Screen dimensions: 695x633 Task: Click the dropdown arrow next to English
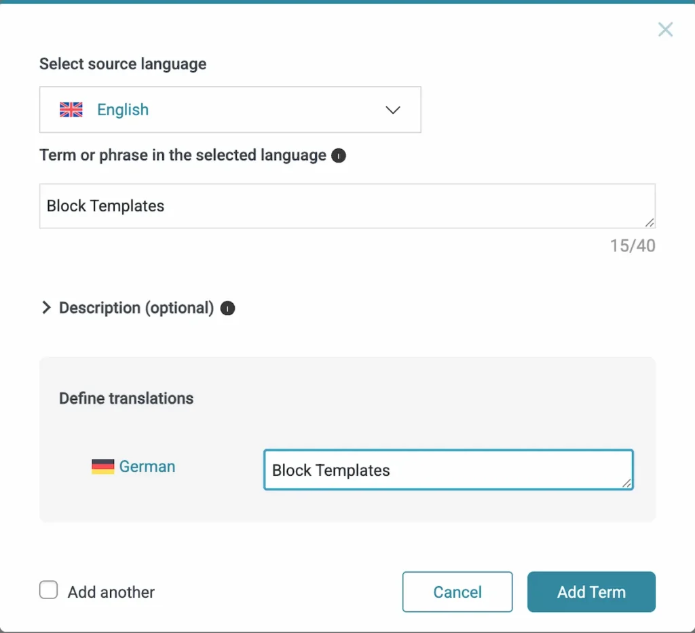click(392, 110)
